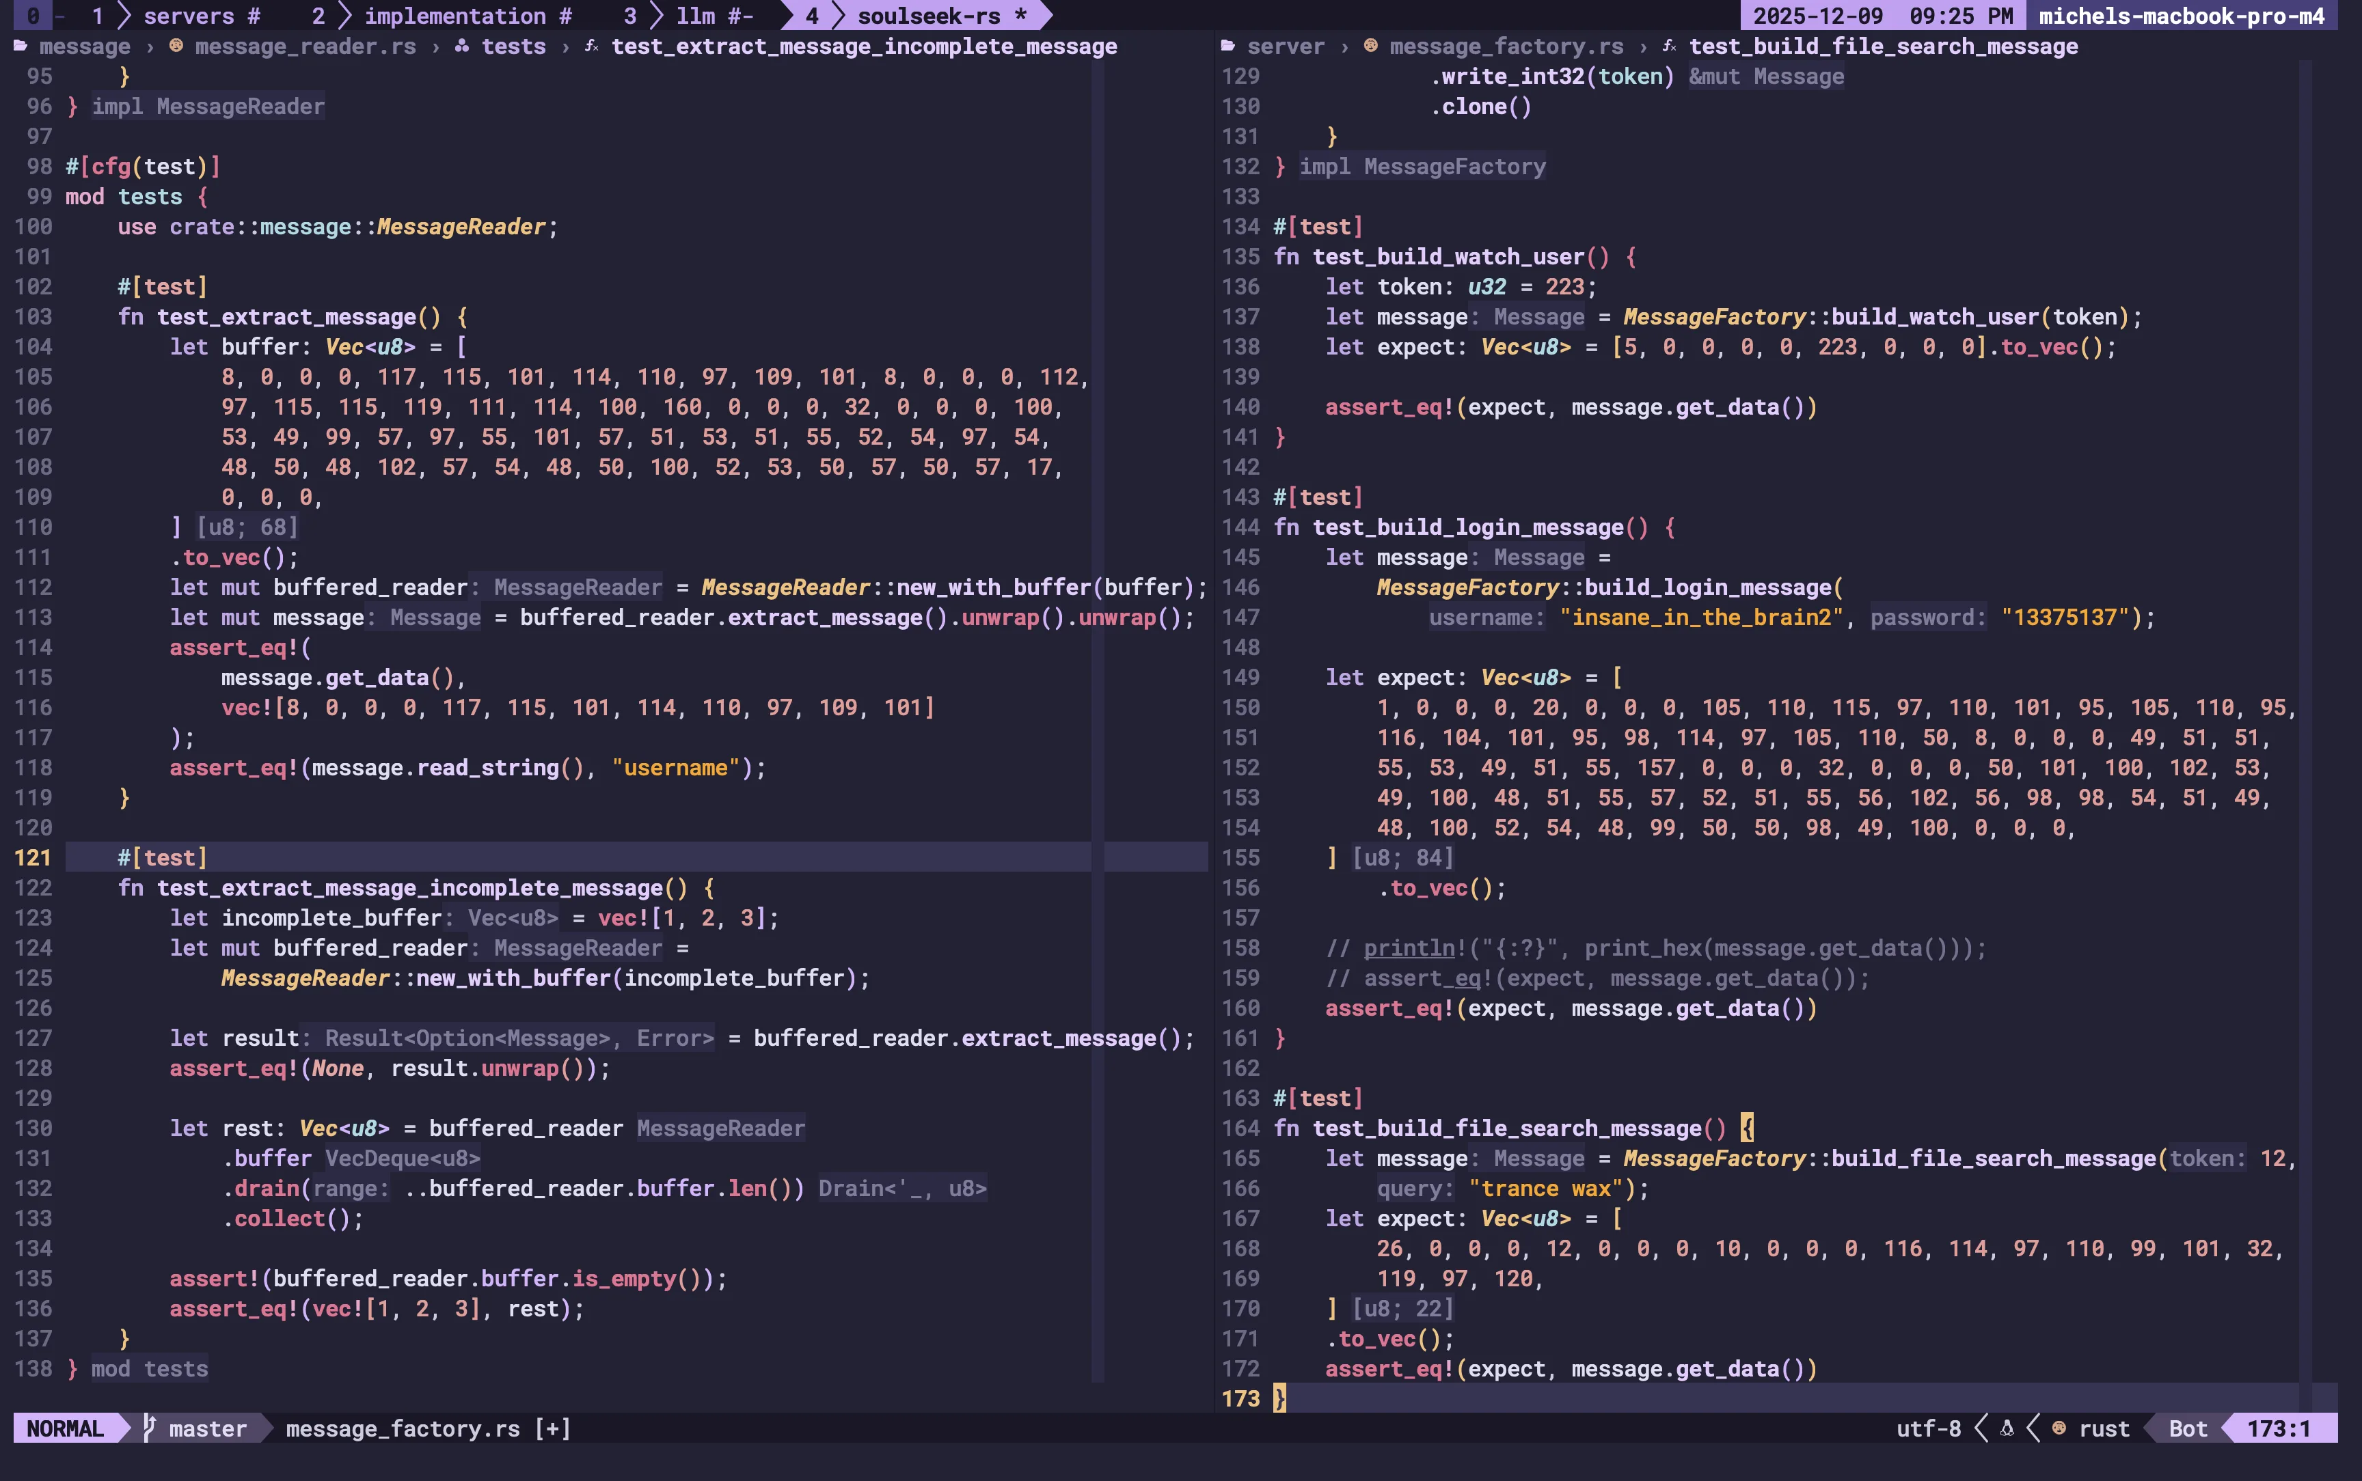Click line number 173 in right pane
The width and height of the screenshot is (2362, 1481).
(x=1240, y=1398)
